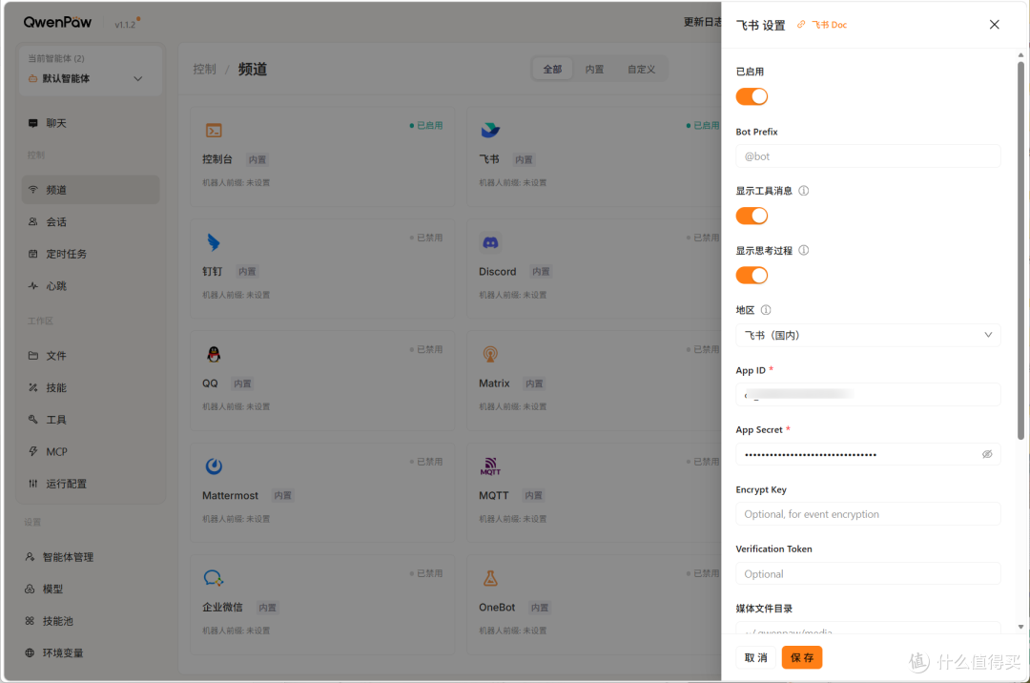Toggle the 显示思考过程 switch
The height and width of the screenshot is (683, 1030).
[752, 275]
